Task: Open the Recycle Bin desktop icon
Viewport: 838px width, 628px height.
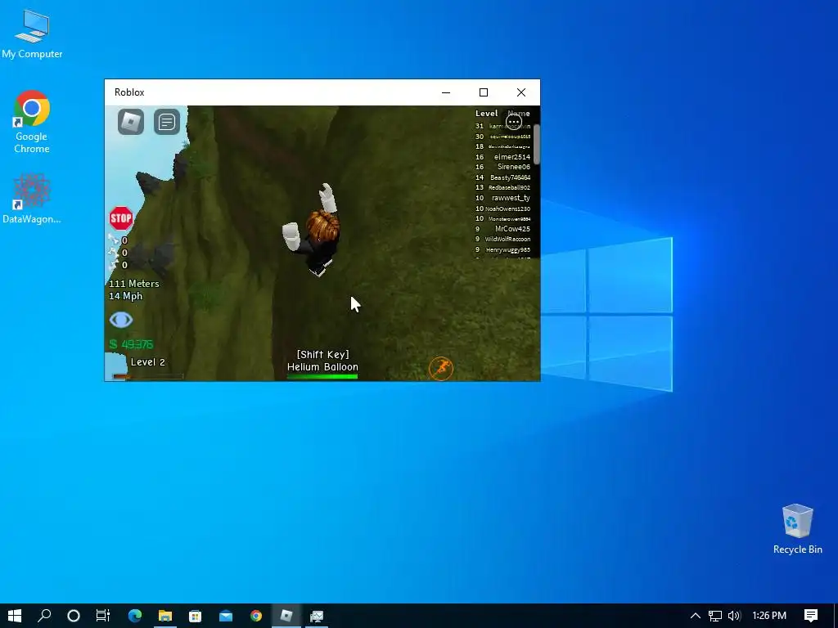Action: coord(797,529)
